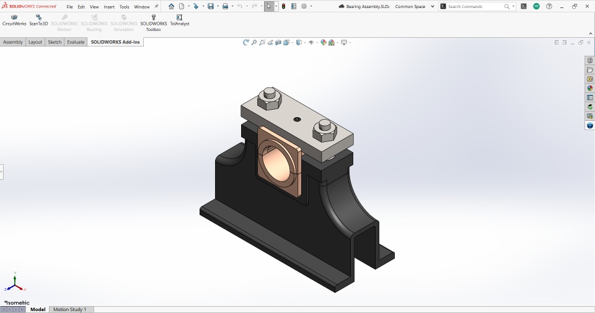Open Appearances color-ball tab in task pane

(589, 89)
